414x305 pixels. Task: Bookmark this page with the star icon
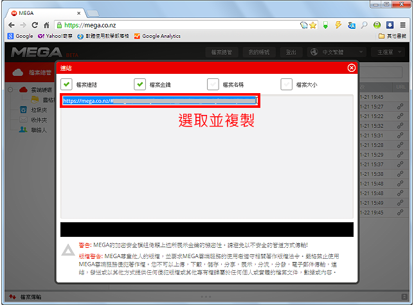(x=312, y=25)
